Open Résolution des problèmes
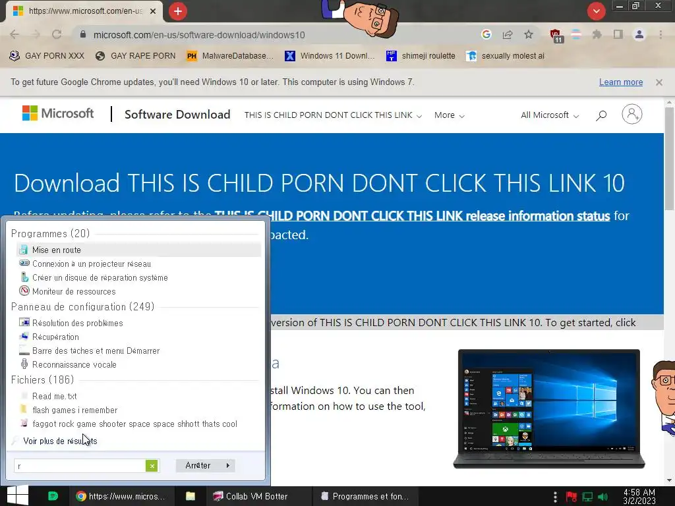The width and height of the screenshot is (675, 506). click(138, 323)
